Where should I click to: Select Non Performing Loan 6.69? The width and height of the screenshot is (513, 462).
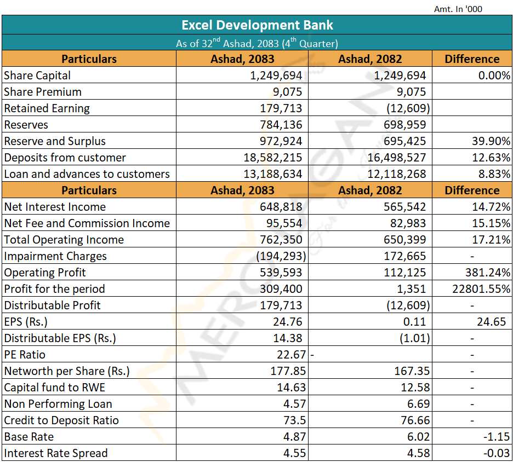(418, 404)
